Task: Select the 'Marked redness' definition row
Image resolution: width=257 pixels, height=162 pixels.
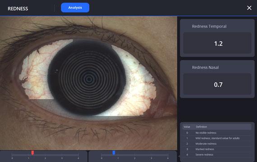Action: (x=217, y=149)
